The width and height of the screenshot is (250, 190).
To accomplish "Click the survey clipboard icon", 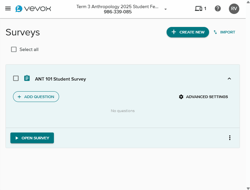I will coord(27,79).
